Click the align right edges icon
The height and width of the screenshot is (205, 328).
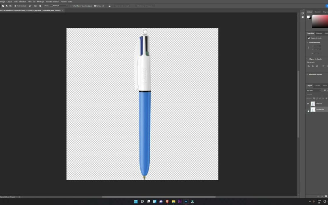click(x=317, y=66)
